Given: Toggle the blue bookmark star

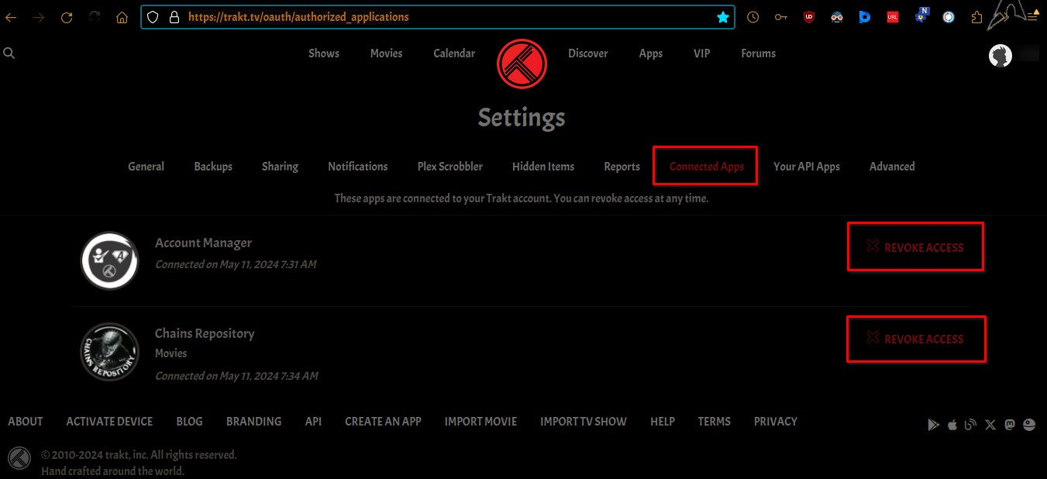Looking at the screenshot, I should [722, 17].
